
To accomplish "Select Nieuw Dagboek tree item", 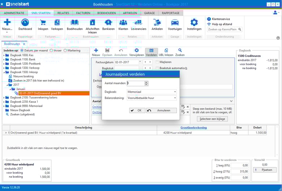I will (20, 110).
